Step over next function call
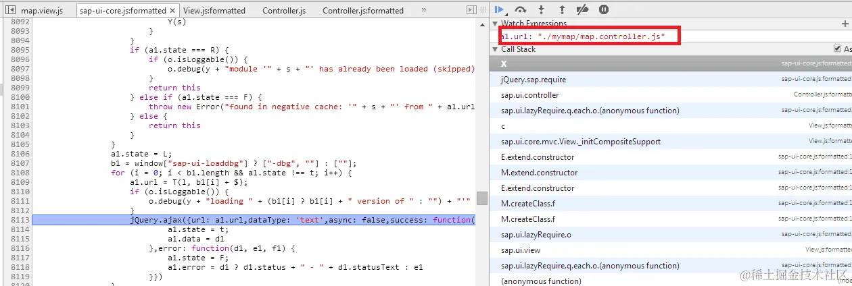 click(x=520, y=9)
